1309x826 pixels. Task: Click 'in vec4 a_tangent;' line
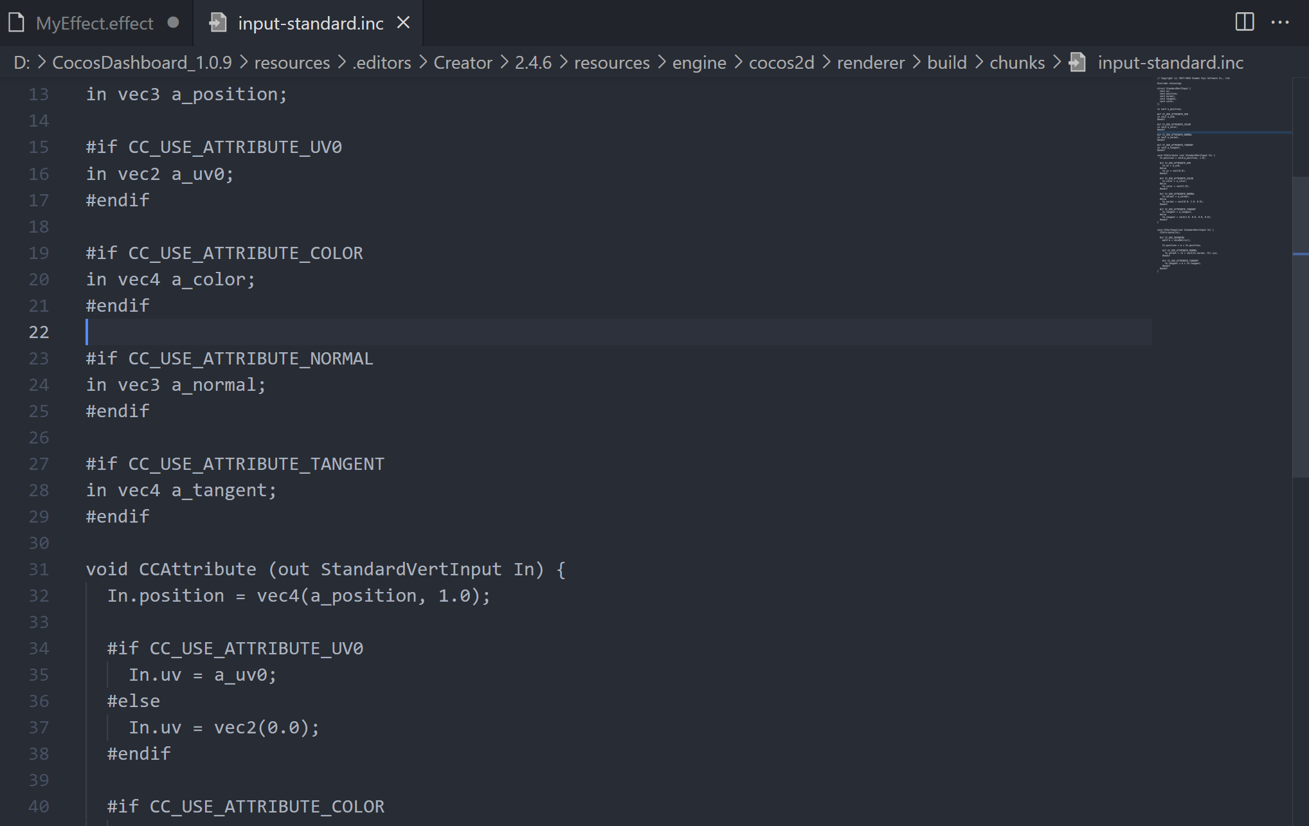(181, 490)
